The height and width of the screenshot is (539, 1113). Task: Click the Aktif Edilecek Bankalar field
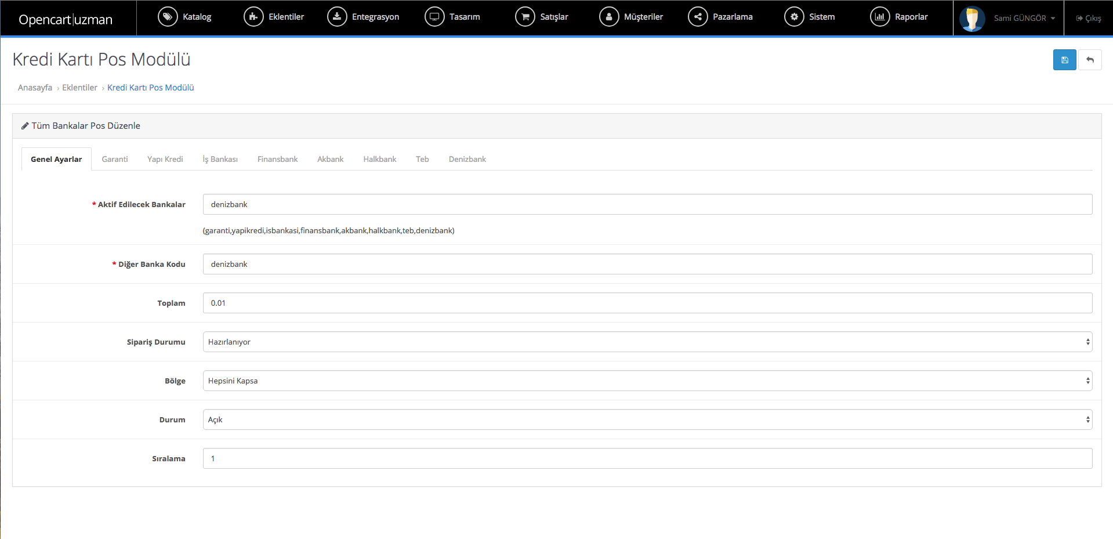tap(647, 204)
